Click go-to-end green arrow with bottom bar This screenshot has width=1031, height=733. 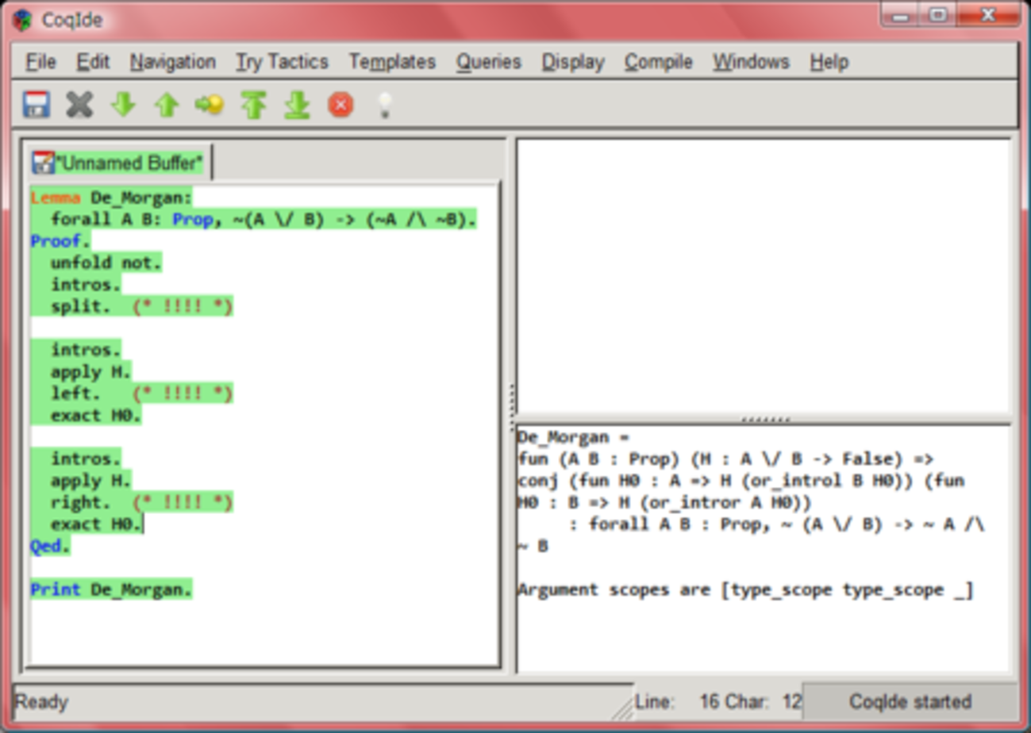tap(297, 105)
